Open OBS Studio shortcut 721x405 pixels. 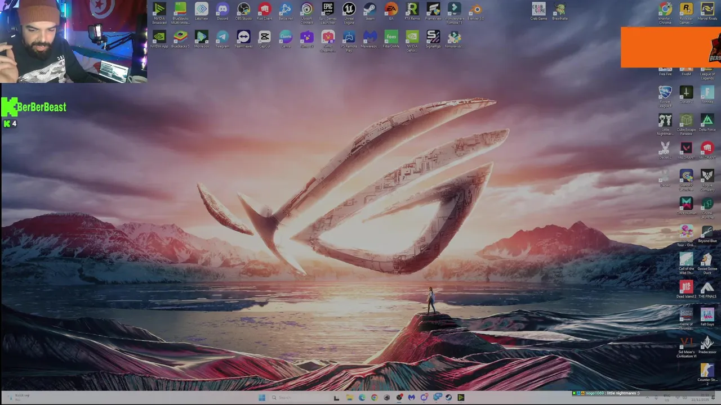pyautogui.click(x=243, y=12)
